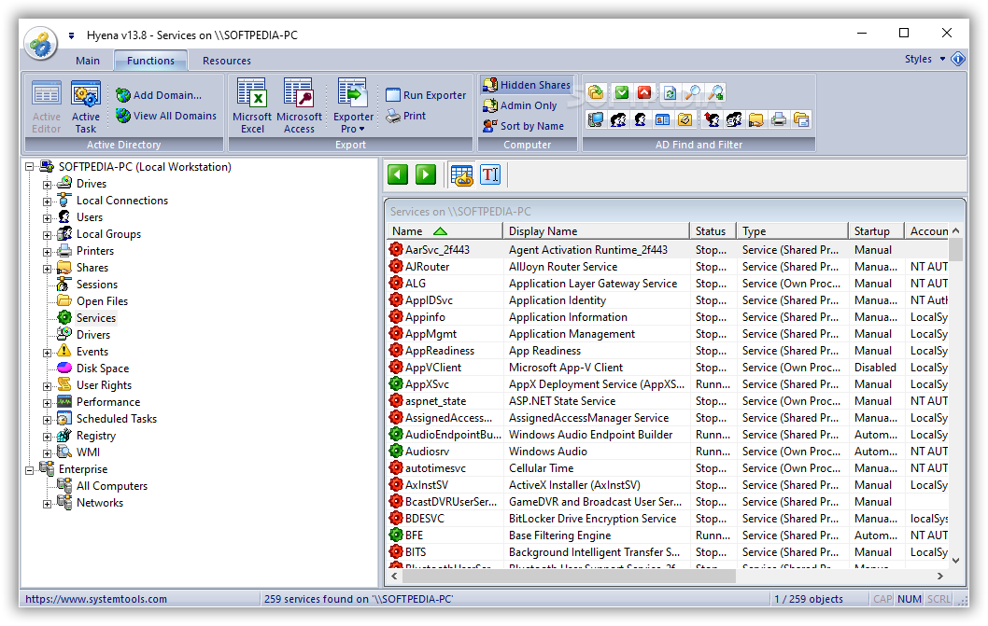Click the single user filter icon
988x626 pixels.
[x=641, y=119]
